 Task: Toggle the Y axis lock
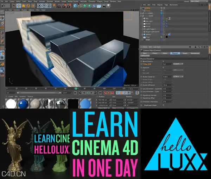click(x=44, y=6)
